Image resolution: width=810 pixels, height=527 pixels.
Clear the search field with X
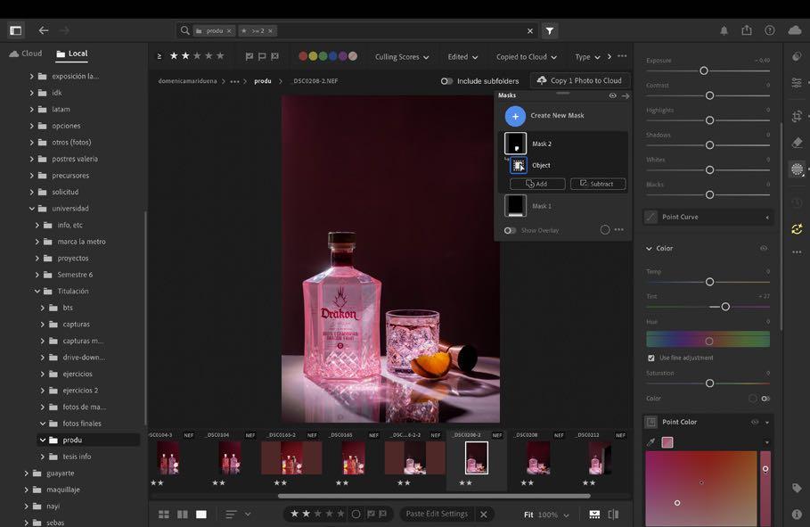point(530,31)
